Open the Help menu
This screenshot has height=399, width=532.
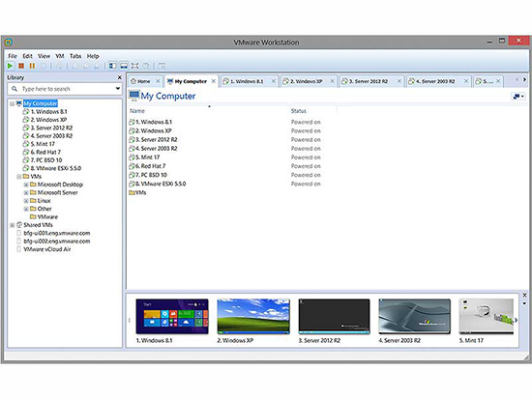(93, 56)
